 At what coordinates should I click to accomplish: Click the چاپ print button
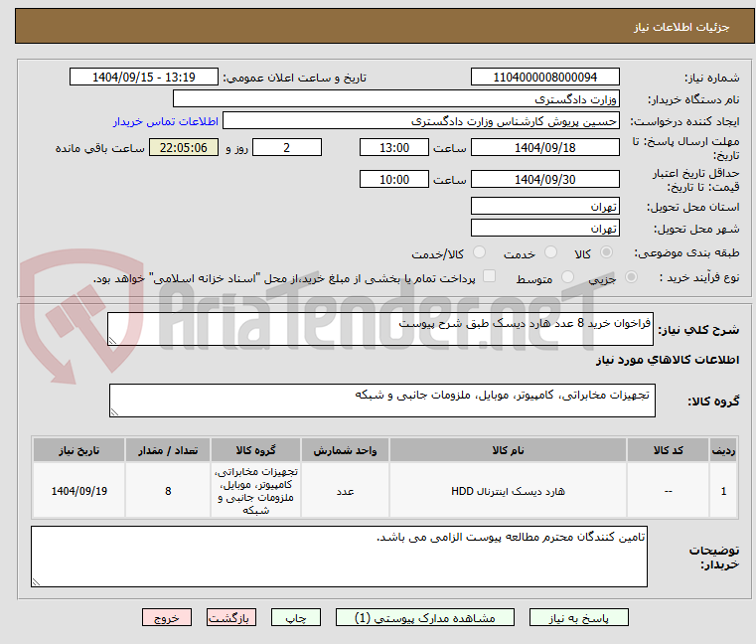pos(296,617)
